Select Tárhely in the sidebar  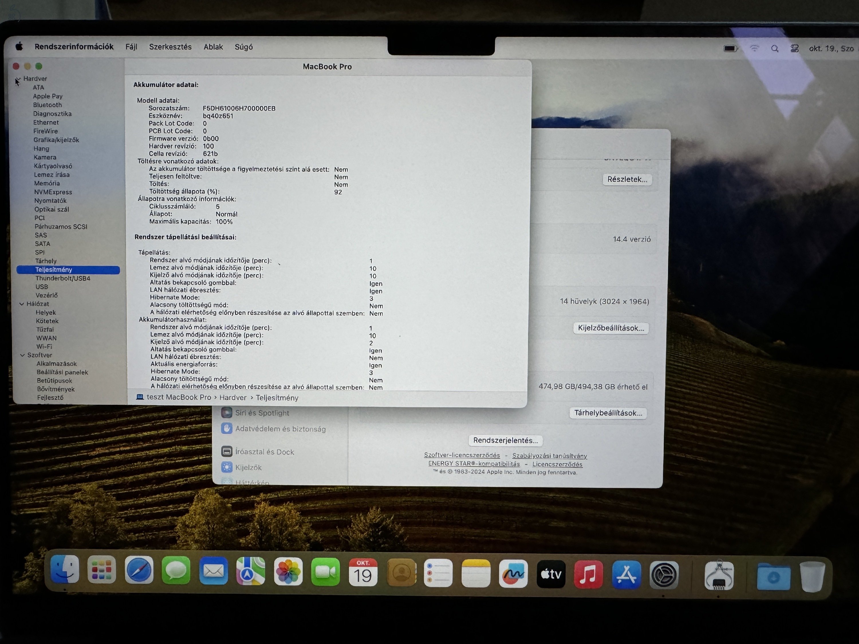click(46, 261)
